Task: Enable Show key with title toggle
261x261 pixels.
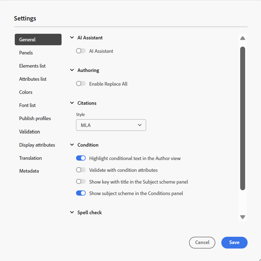Action: [x=81, y=182]
